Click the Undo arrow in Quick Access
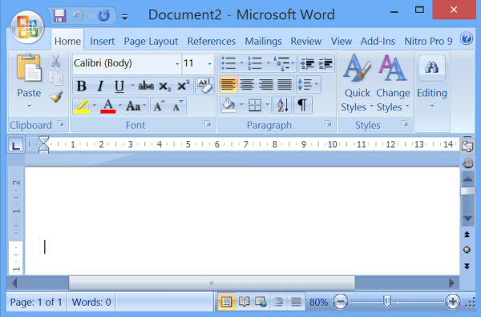This screenshot has width=481, height=317. click(x=78, y=16)
